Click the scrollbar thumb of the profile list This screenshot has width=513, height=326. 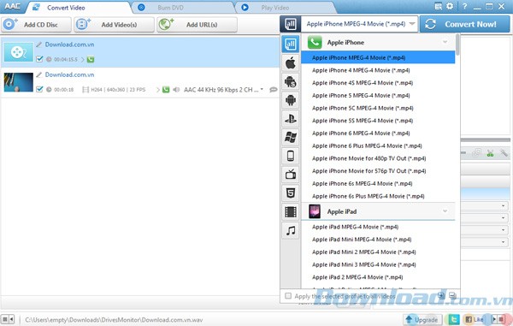click(457, 44)
